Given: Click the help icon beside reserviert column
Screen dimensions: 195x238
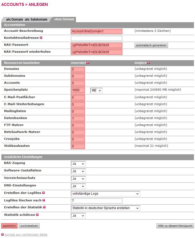Looking at the screenshot, I should coord(88,63).
